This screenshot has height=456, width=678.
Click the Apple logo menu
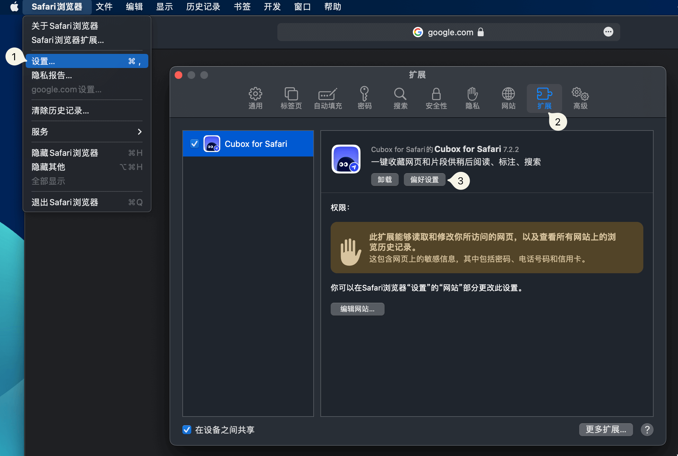14,7
